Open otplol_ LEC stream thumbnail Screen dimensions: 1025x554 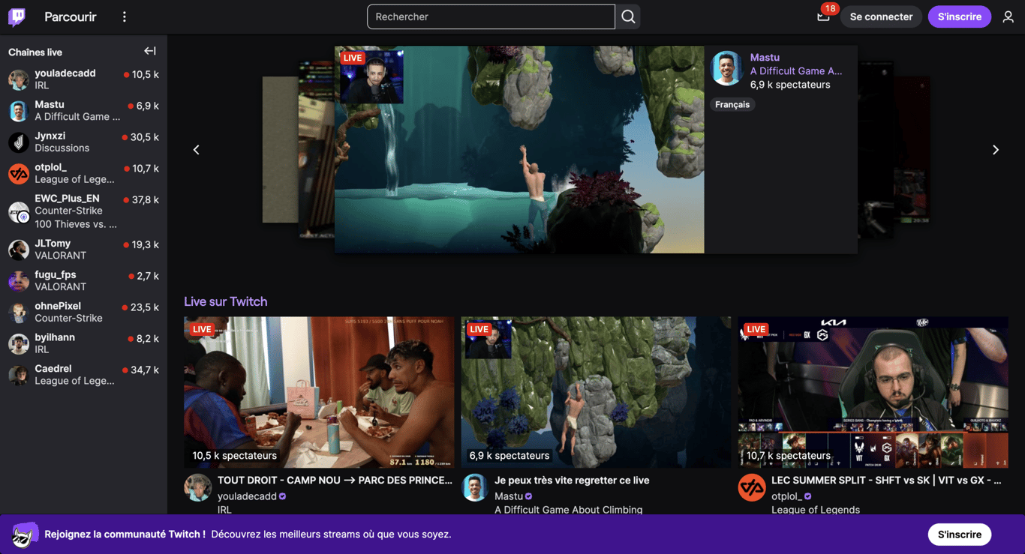(x=873, y=392)
